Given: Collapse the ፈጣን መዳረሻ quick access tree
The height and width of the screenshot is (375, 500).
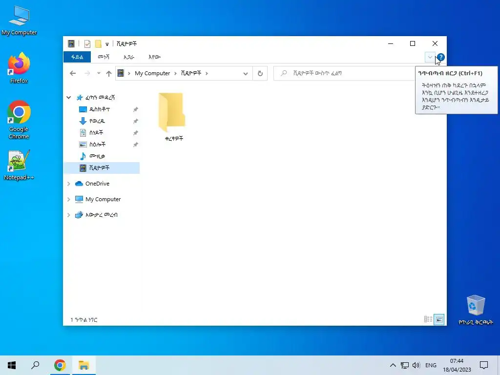Looking at the screenshot, I should tap(68, 97).
